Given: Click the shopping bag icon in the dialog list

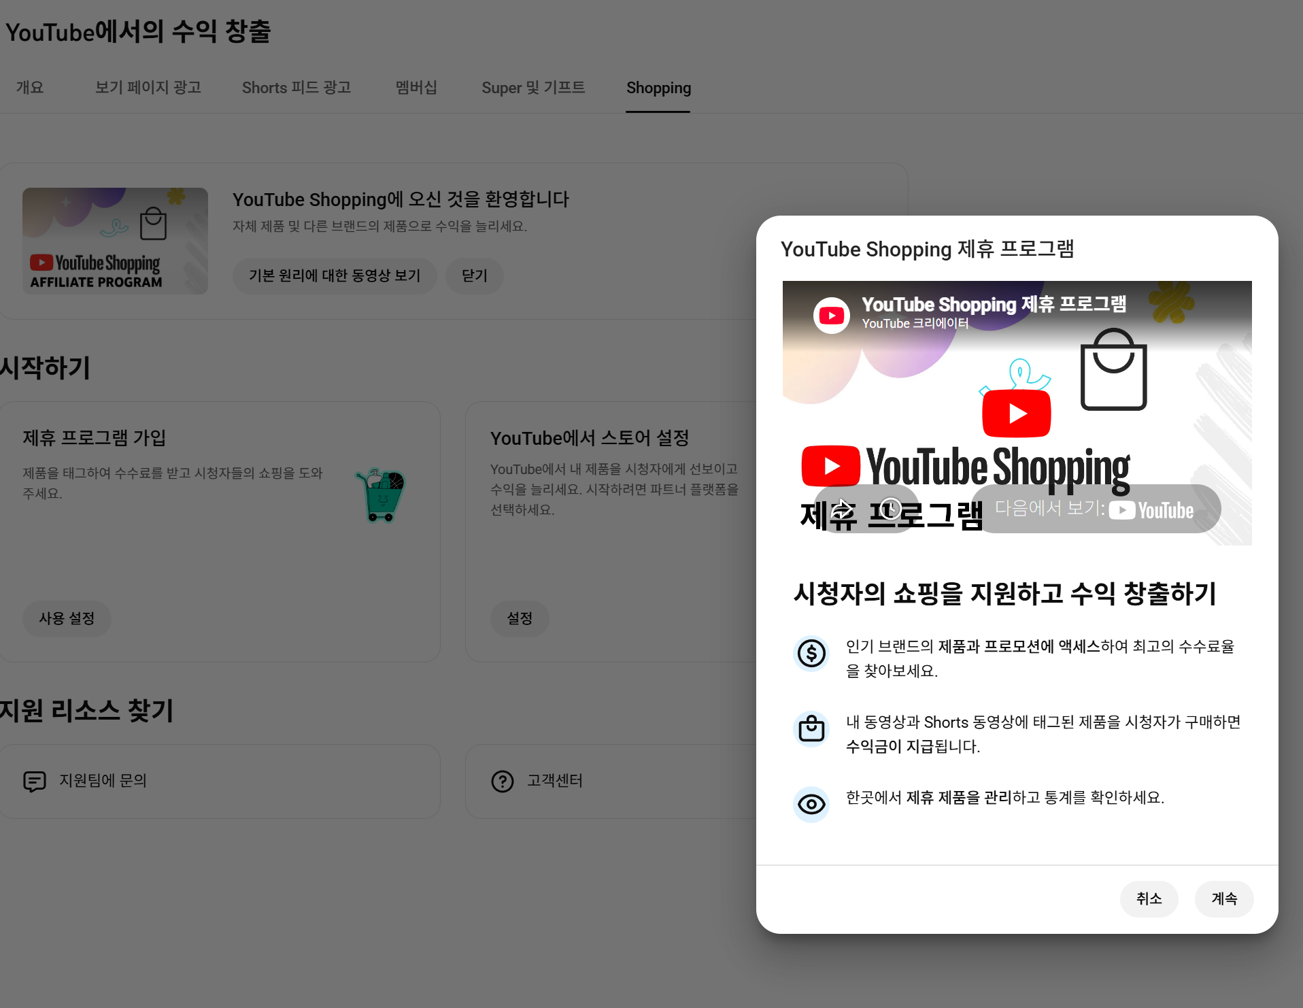Looking at the screenshot, I should coord(811,729).
